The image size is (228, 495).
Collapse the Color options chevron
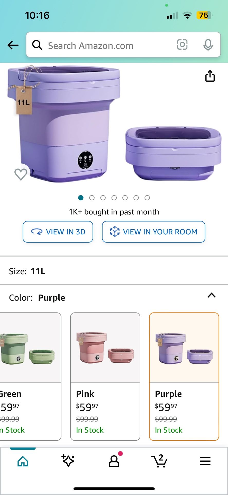pyautogui.click(x=212, y=295)
